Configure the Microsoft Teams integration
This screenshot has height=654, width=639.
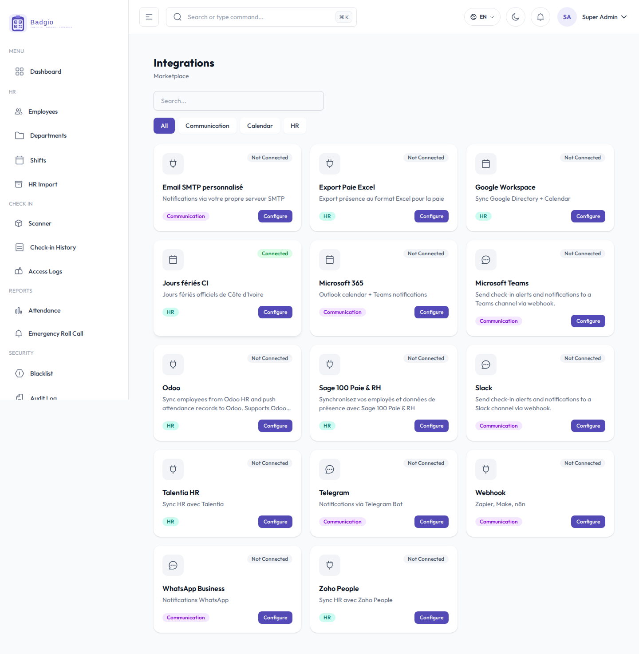pos(588,321)
